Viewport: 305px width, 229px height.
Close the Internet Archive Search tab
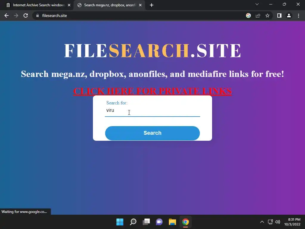(x=69, y=5)
